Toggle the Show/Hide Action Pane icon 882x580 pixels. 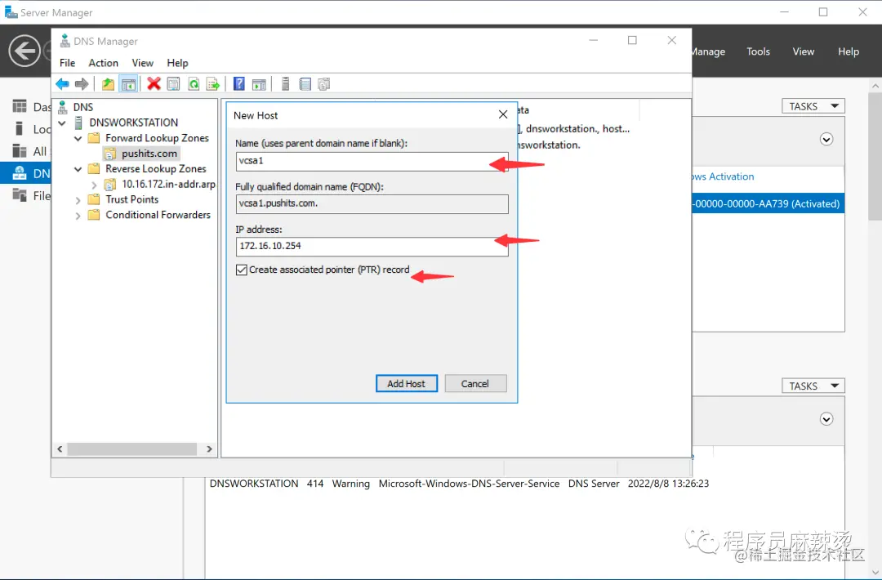click(x=259, y=84)
